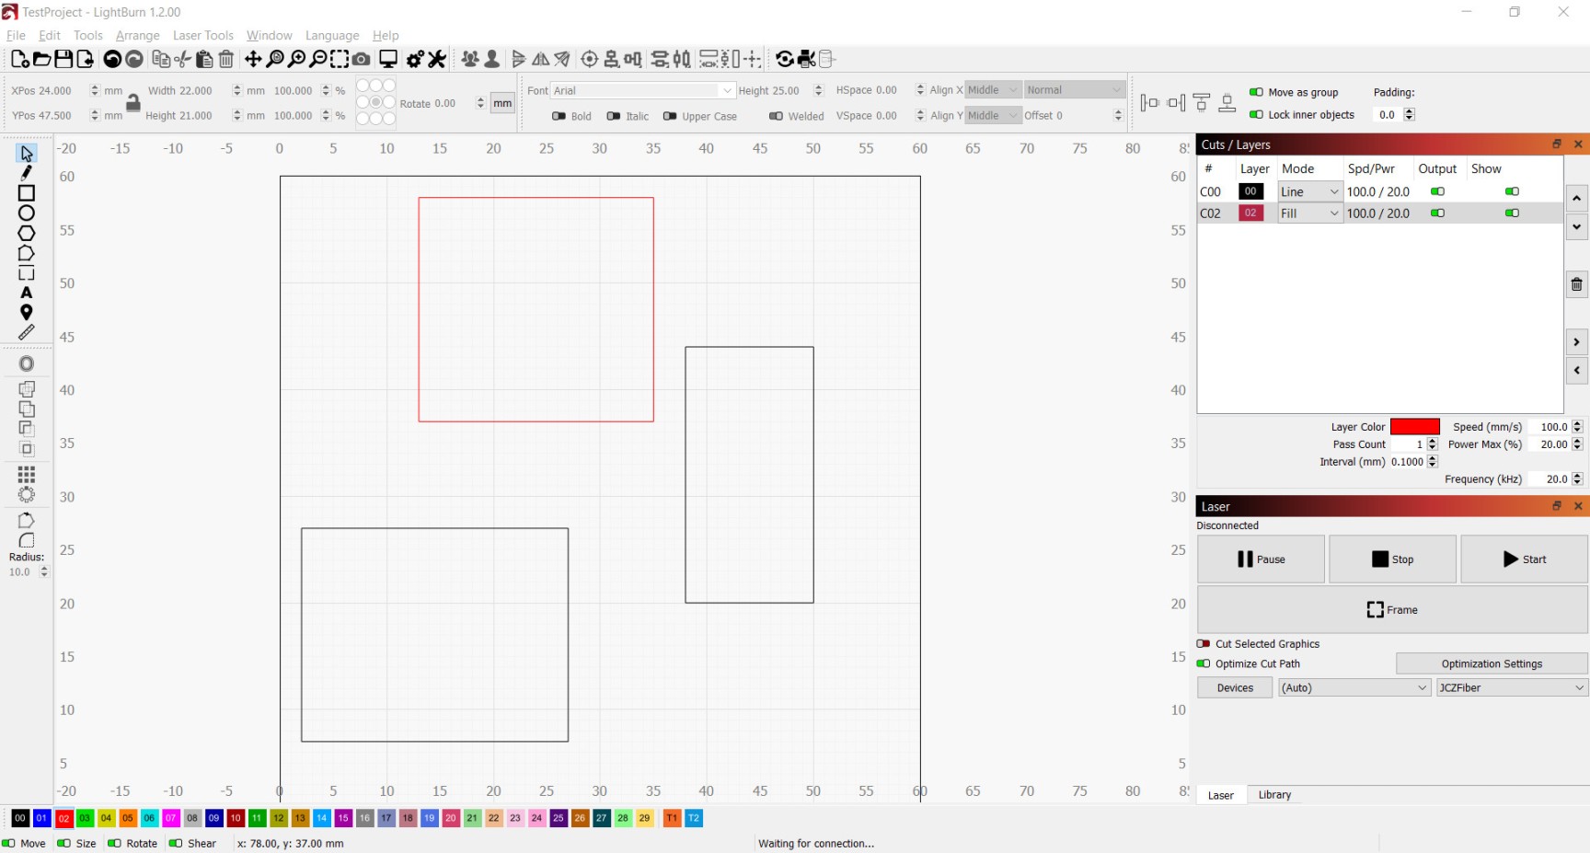Viewport: 1590px width, 853px height.
Task: Select the Rectangle drawing tool
Action: (x=27, y=193)
